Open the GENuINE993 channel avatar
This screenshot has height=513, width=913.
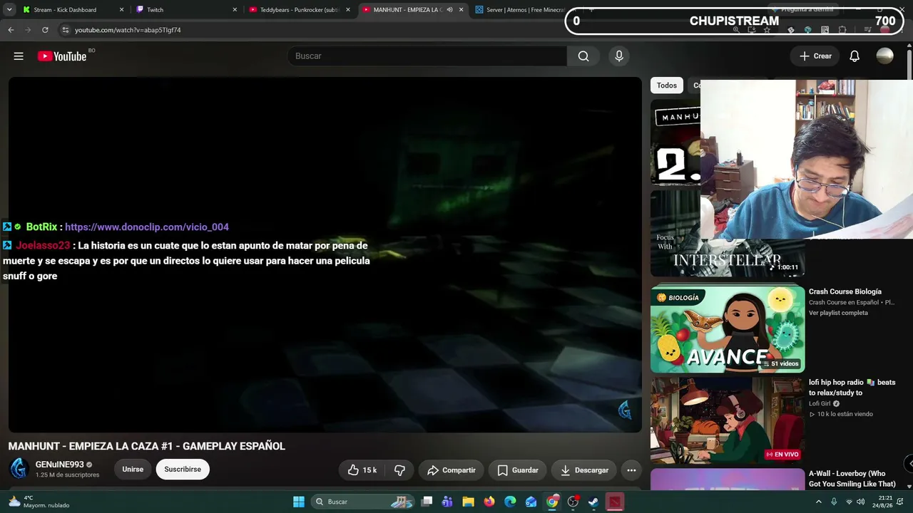point(19,469)
